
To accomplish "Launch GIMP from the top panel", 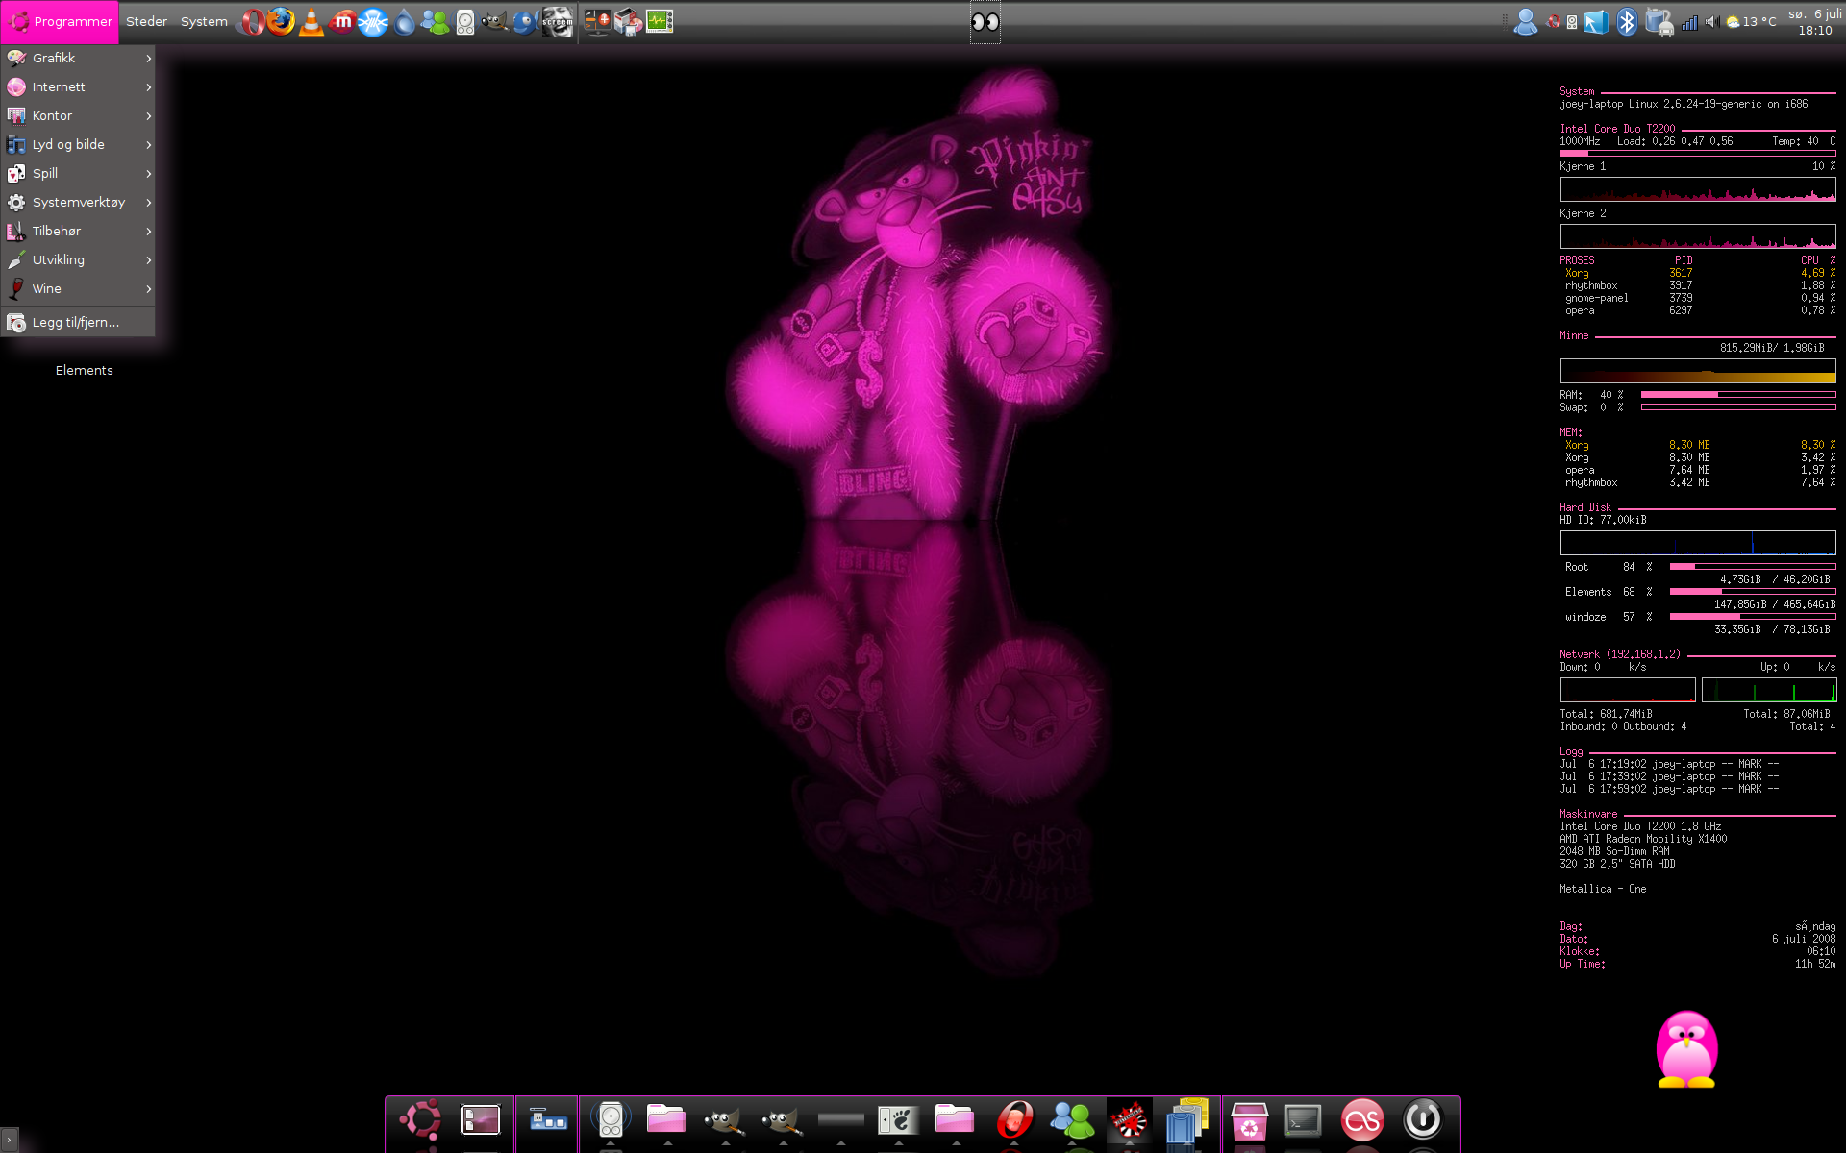I will click(495, 21).
